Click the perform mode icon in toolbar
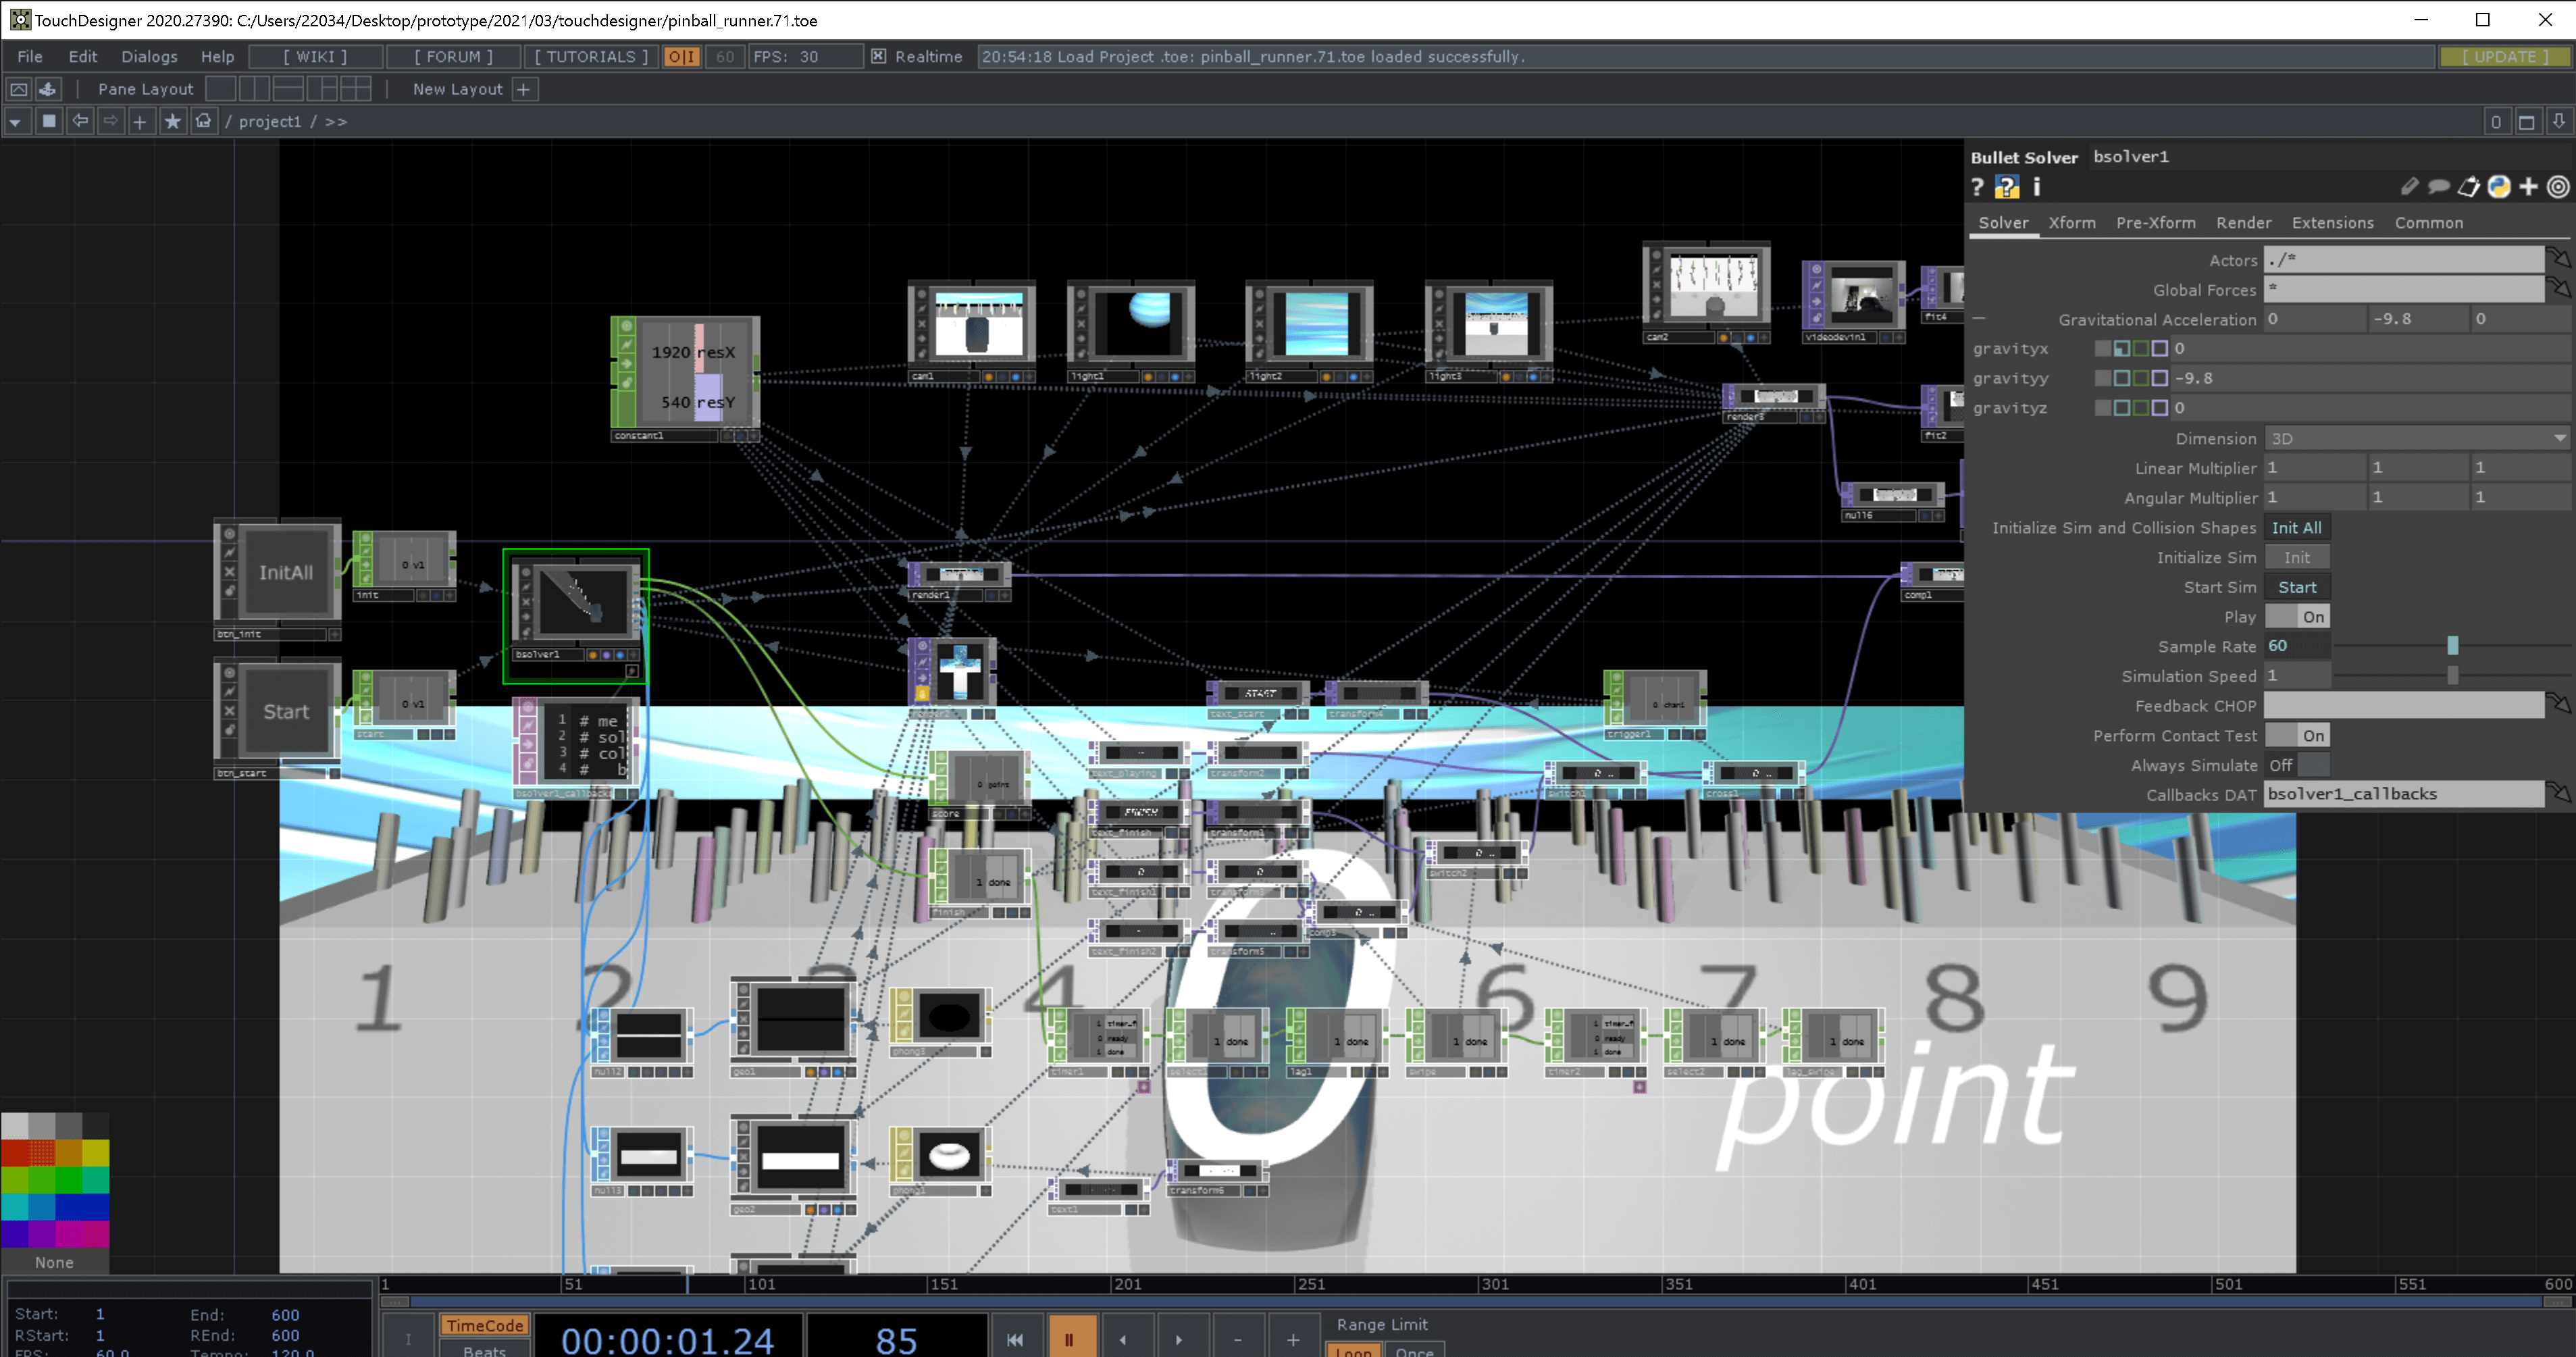2576x1357 pixels. [19, 89]
